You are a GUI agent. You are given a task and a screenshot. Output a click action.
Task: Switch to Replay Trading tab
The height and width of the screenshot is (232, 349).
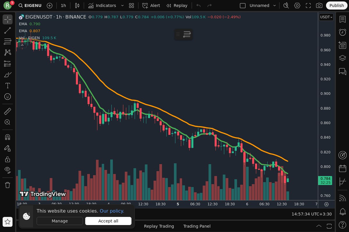(x=159, y=226)
